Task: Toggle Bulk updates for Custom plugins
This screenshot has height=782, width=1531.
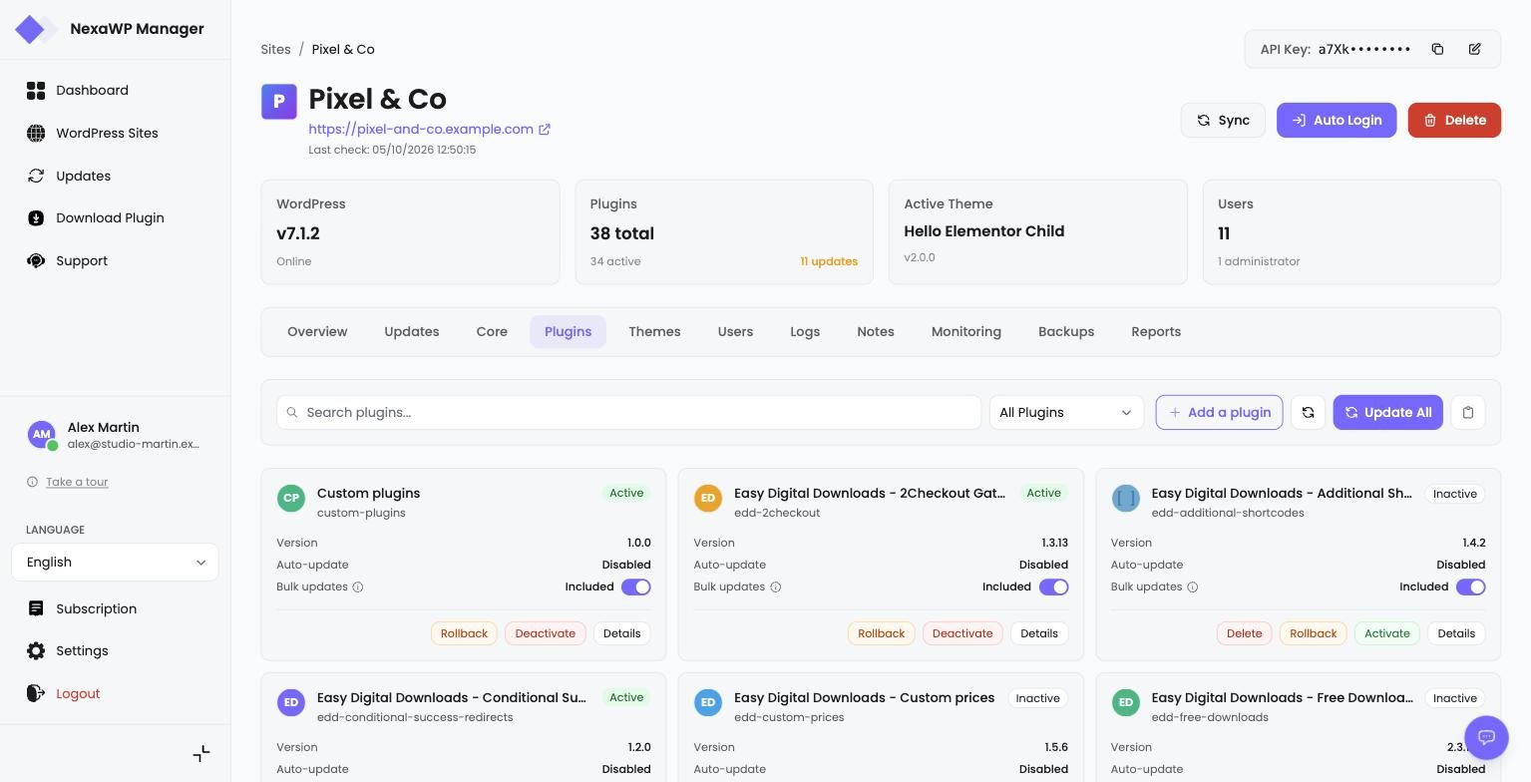Action: pyautogui.click(x=636, y=587)
